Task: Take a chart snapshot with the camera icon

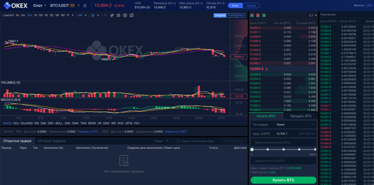Action: [x=119, y=15]
